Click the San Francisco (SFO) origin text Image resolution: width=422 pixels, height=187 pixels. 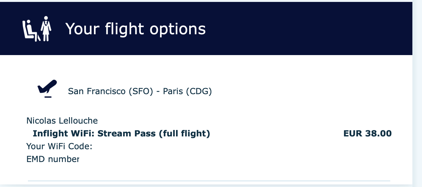110,92
